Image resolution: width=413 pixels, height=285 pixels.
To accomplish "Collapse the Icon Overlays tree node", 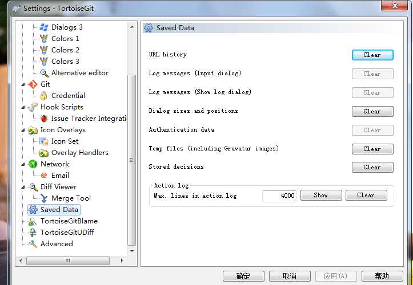I will tap(23, 130).
